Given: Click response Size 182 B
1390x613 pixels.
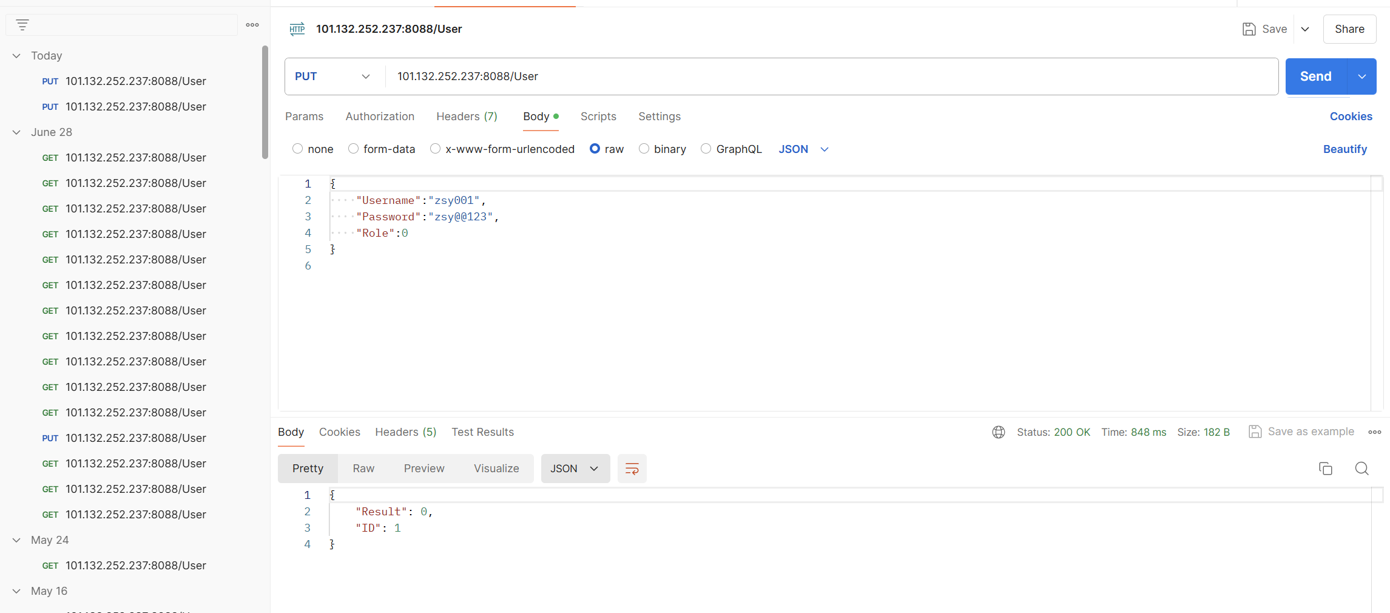Looking at the screenshot, I should pos(1203,432).
